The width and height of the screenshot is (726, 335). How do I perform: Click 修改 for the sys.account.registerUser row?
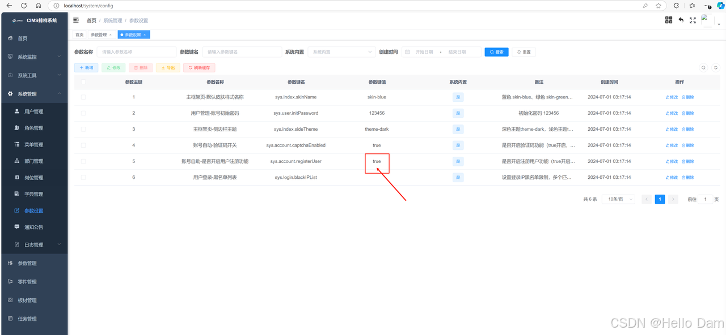672,161
